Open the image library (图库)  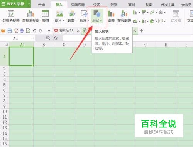pos(72,16)
